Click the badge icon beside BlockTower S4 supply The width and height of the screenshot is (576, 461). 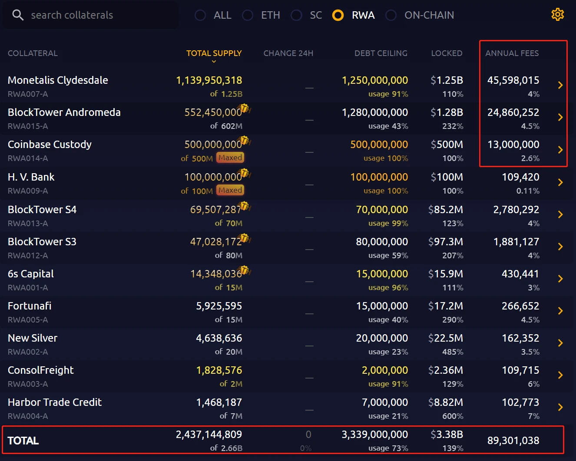point(245,206)
